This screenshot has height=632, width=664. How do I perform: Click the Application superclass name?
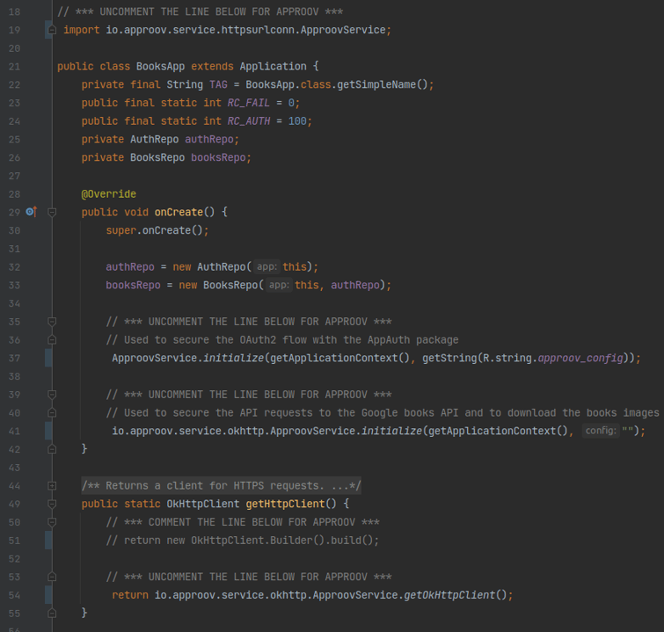(274, 67)
